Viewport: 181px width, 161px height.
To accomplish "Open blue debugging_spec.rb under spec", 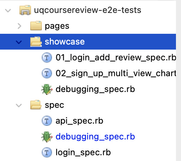I will [x=95, y=137].
